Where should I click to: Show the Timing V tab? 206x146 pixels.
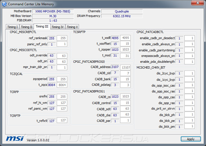[x=72, y=27]
